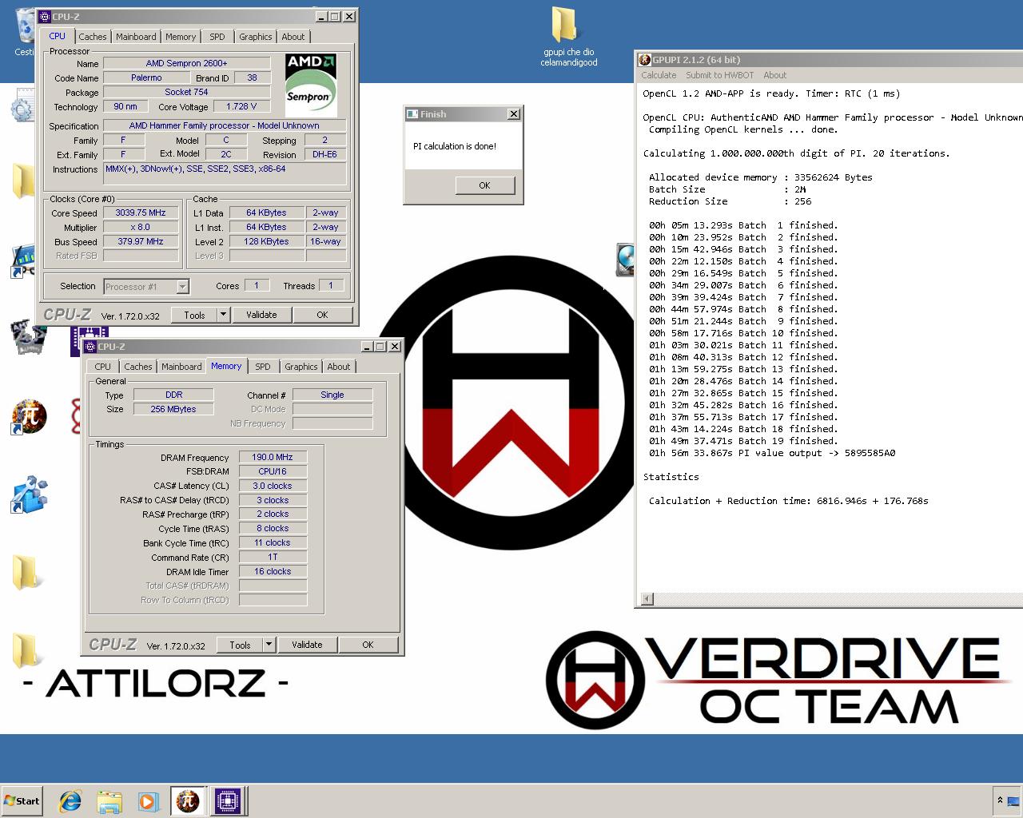
Task: Click the 'CPU/16' FSB:DRAM value
Action: coord(273,471)
